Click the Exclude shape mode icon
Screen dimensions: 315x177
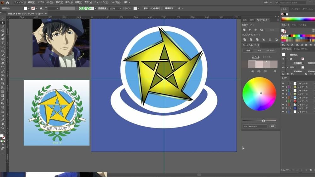coord(261,30)
